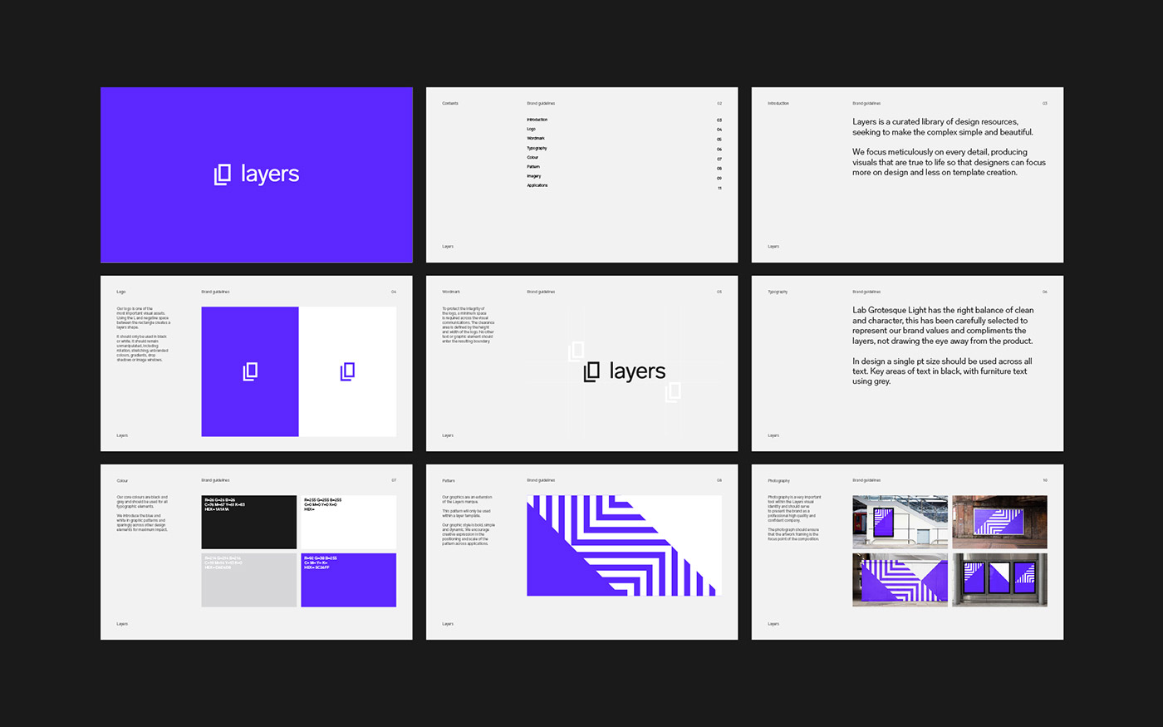The width and height of the screenshot is (1163, 727).
Task: Pick the black colour swatch
Action: [x=249, y=523]
